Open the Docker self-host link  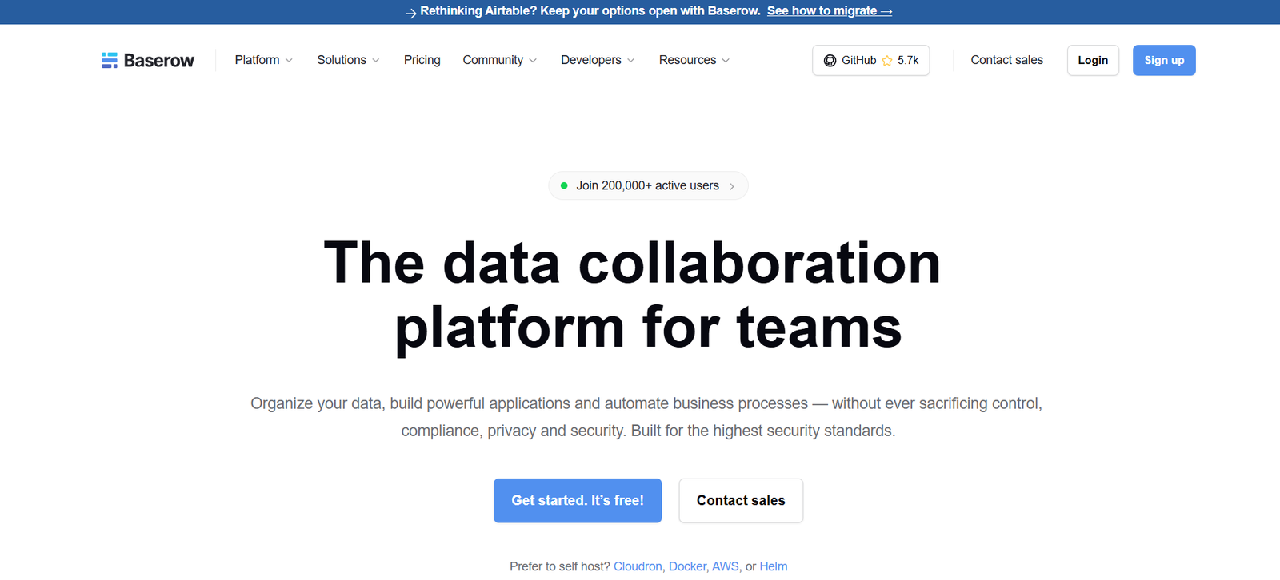point(688,566)
